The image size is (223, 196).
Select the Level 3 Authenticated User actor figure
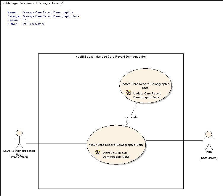tap(19, 139)
